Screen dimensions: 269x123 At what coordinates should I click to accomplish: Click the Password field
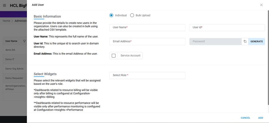[215, 42]
